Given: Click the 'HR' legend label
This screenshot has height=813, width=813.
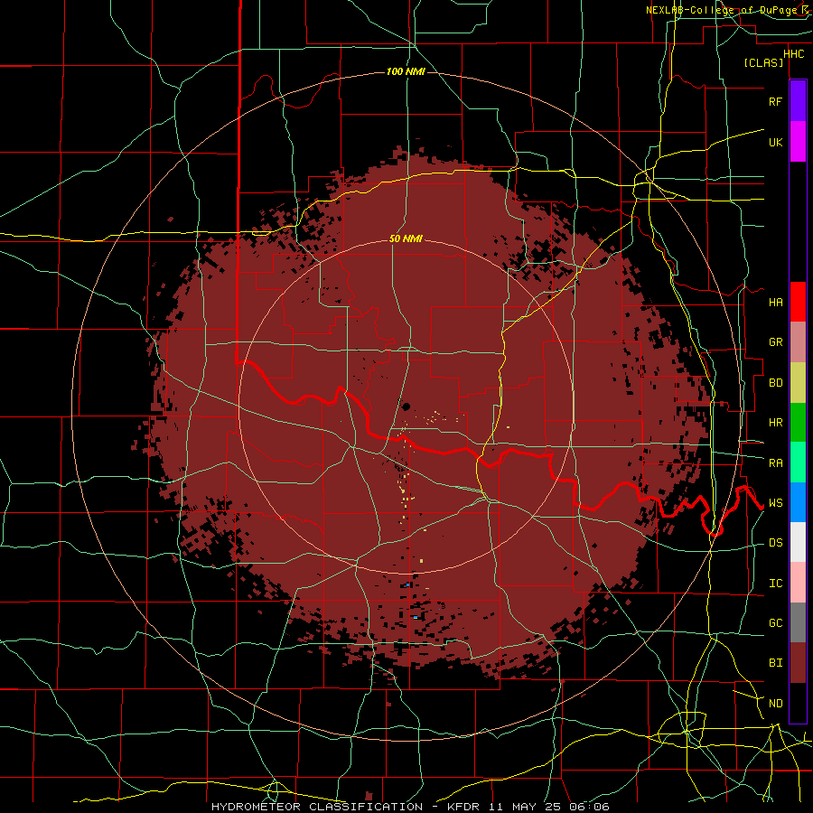Looking at the screenshot, I should click(775, 423).
